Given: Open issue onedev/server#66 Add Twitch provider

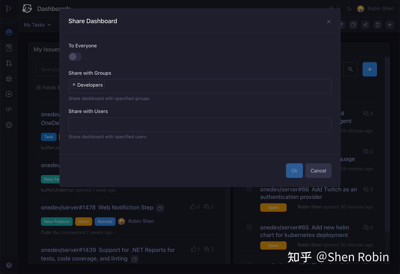Looking at the screenshot, I should [308, 193].
